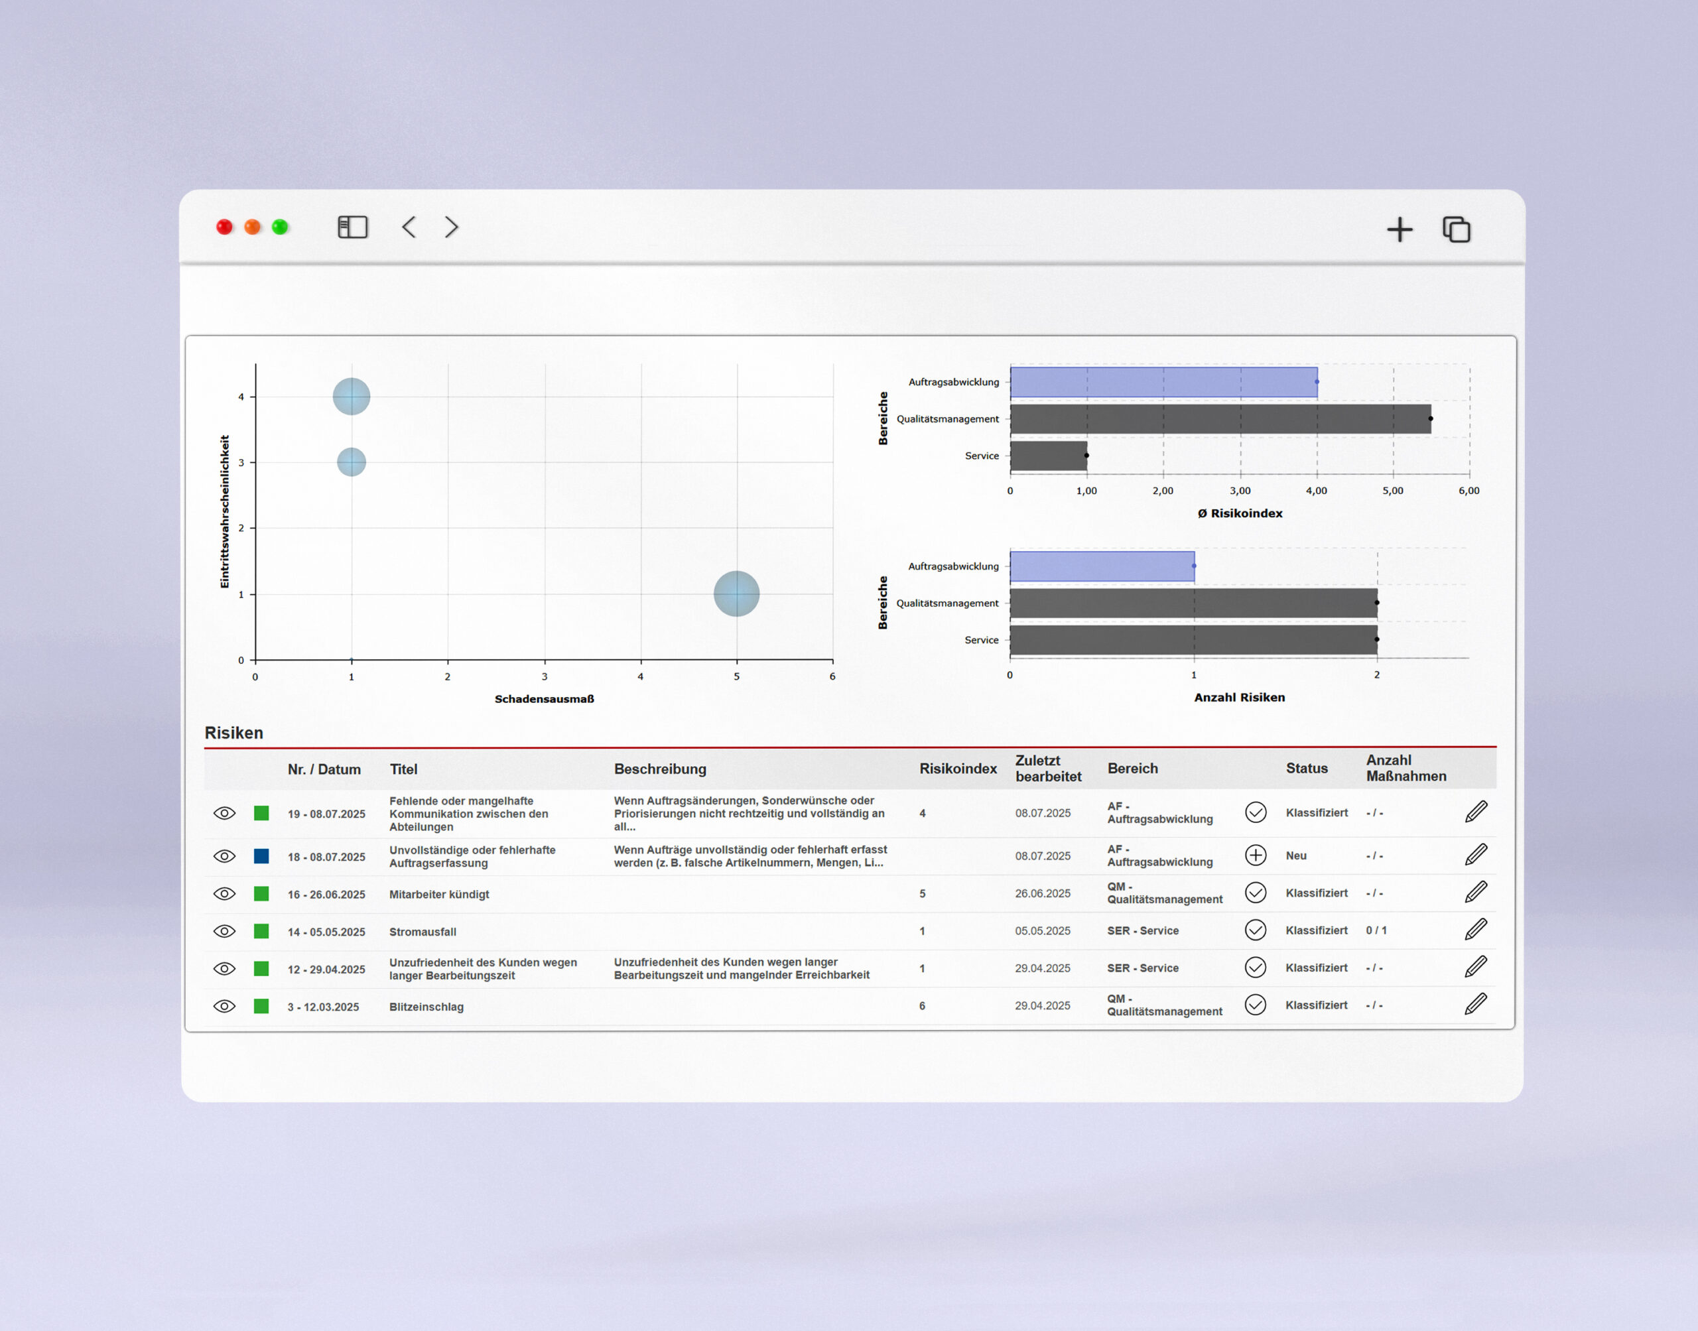This screenshot has height=1331, width=1698.
Task: Click Service bar in Ø Risikoindex chart
Action: click(x=1048, y=456)
